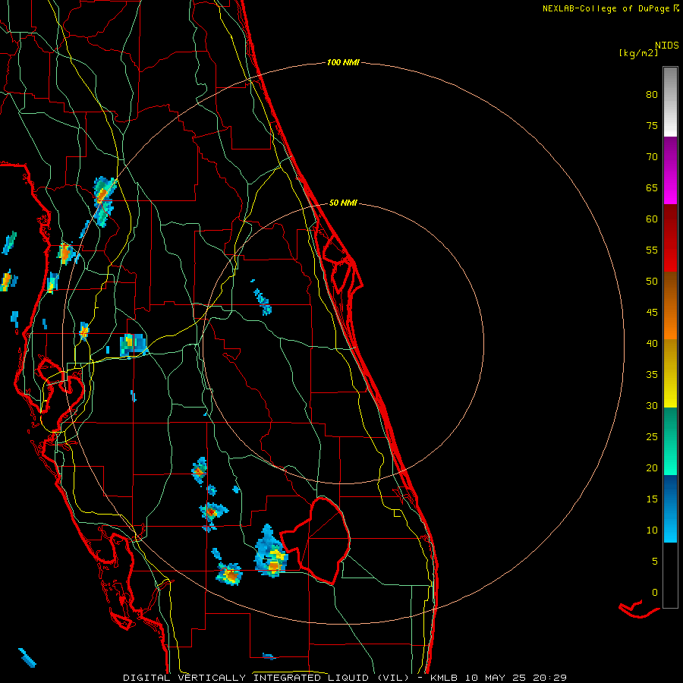
Task: Pick the orange-brown segment of the color bar
Action: 670,306
